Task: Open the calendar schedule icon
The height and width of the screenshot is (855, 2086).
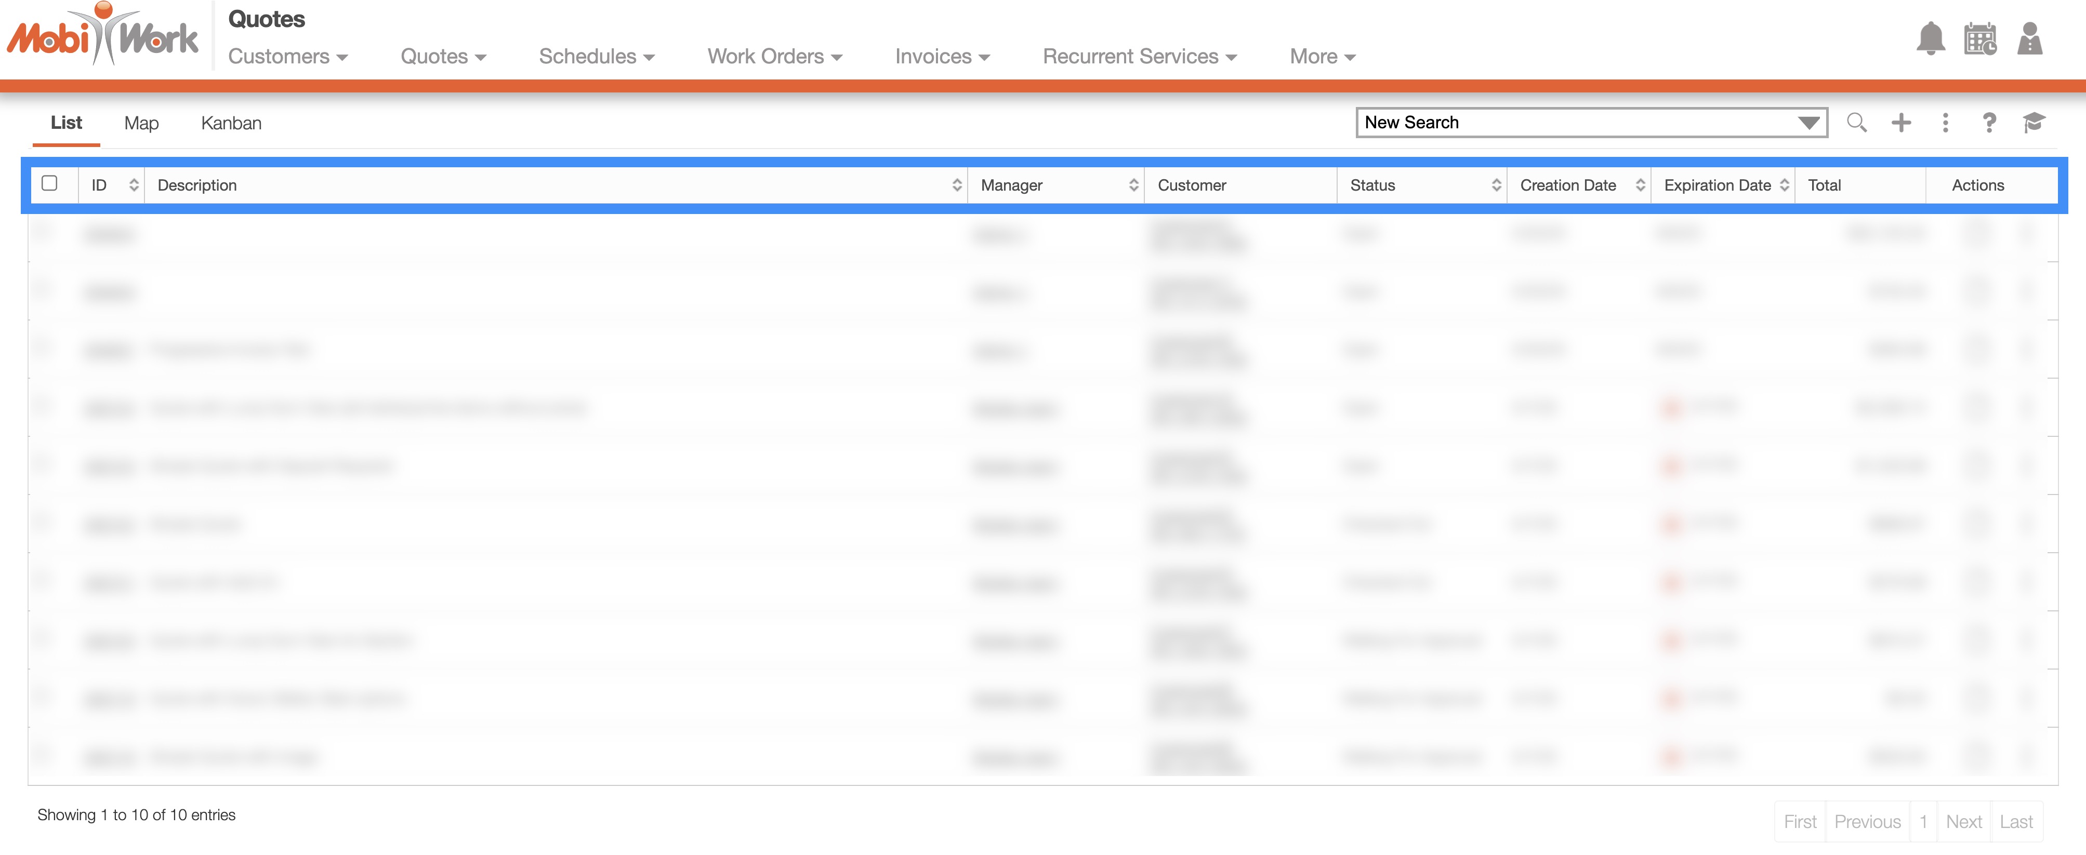Action: [x=1980, y=38]
